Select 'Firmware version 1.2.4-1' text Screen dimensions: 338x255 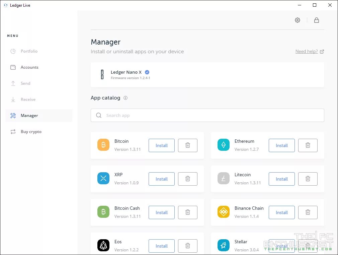coord(131,78)
